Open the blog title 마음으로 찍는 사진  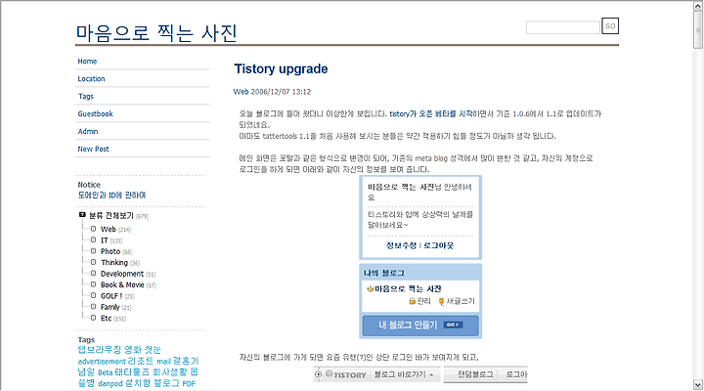[156, 33]
